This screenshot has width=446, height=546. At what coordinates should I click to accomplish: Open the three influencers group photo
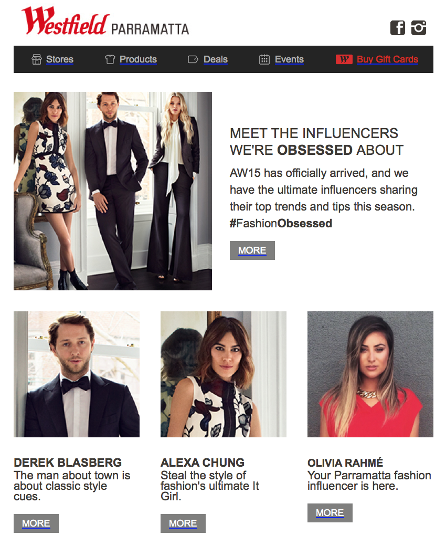(113, 191)
